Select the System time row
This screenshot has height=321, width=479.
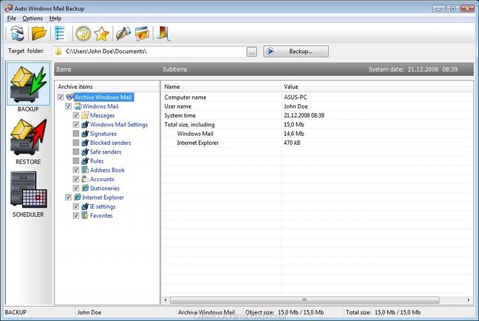317,116
